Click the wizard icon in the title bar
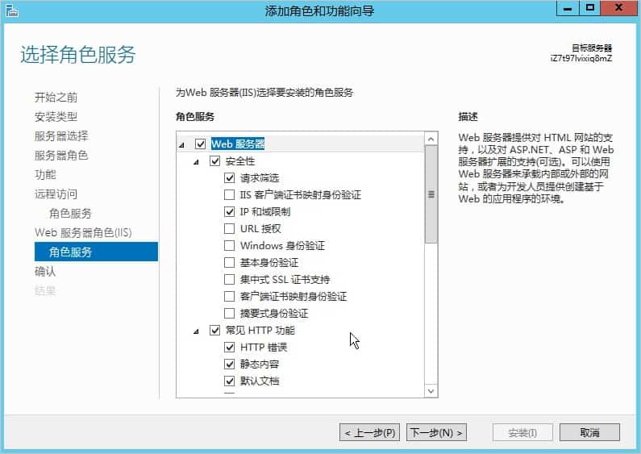Screen dimensions: 641x454 (x=11, y=10)
